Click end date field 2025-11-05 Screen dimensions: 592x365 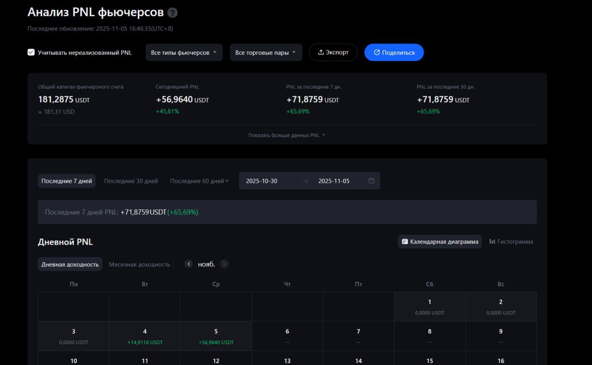coord(334,181)
